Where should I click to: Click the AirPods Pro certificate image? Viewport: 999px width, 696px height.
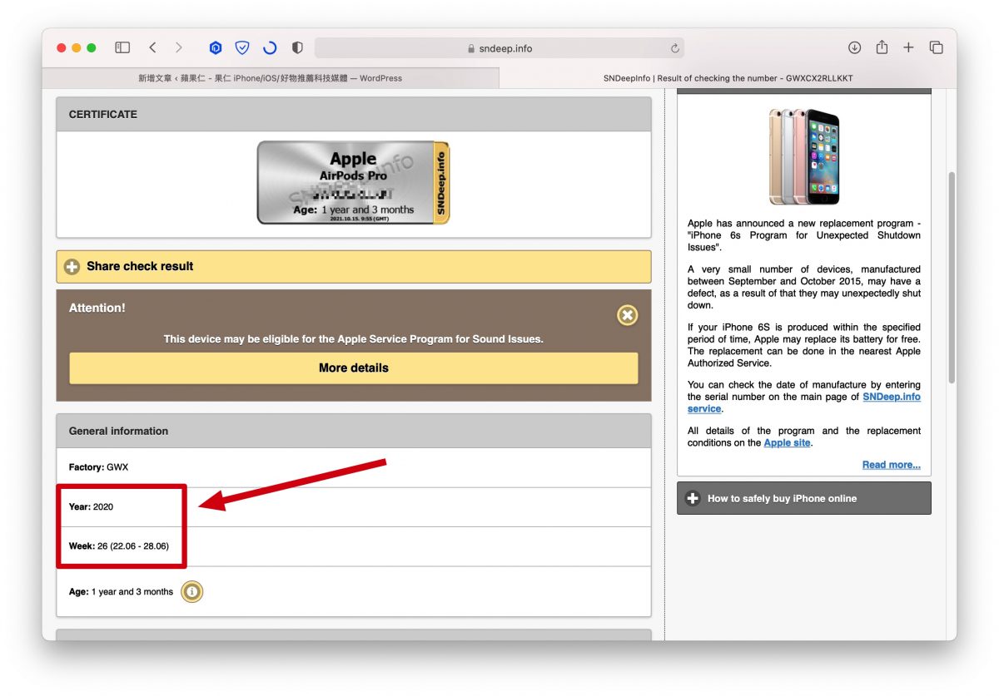click(x=354, y=183)
